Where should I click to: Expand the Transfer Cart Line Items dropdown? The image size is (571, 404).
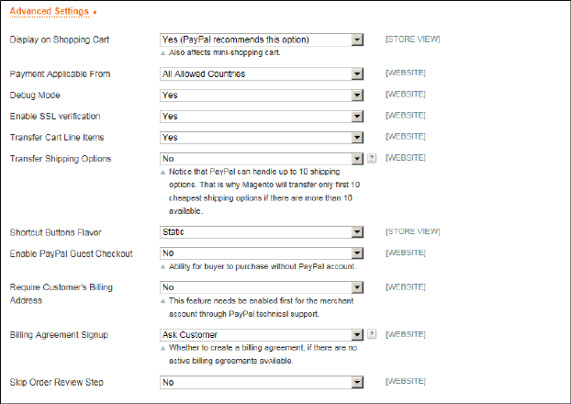click(262, 138)
